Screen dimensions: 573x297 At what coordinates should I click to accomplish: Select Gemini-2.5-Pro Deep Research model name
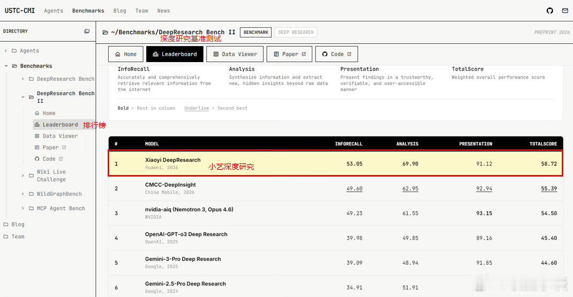(185, 284)
